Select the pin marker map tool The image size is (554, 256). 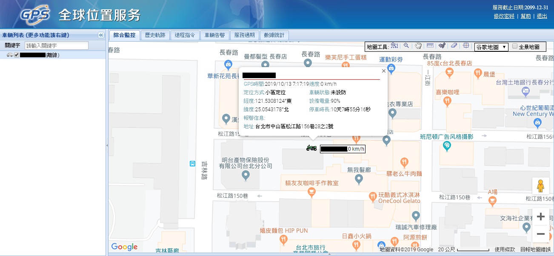(x=442, y=46)
